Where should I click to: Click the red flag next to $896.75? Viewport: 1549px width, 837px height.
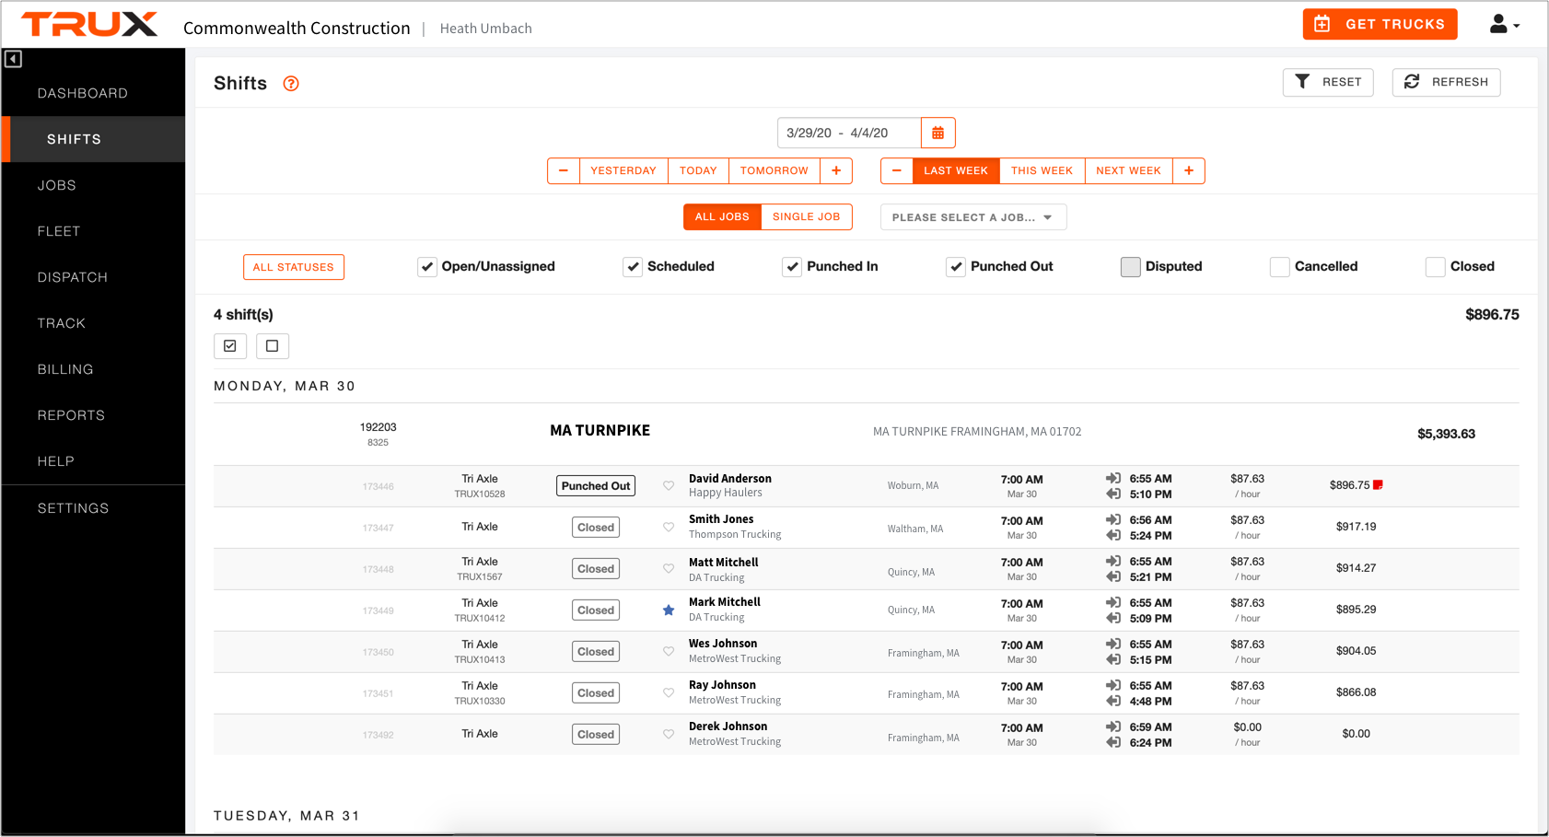[x=1378, y=485]
